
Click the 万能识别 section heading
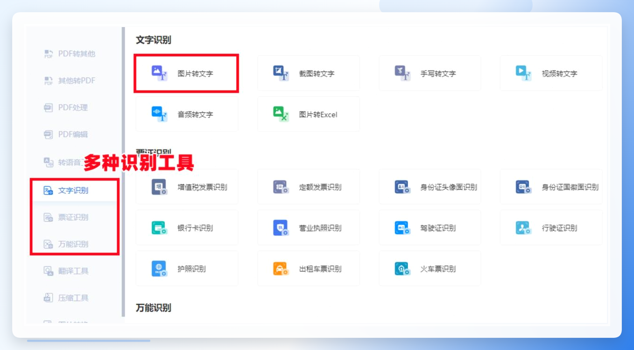tap(153, 308)
